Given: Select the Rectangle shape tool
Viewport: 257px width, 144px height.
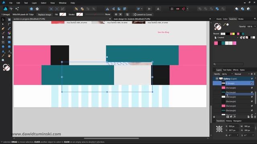Looking at the screenshot, I should pyautogui.click(x=9, y=42).
